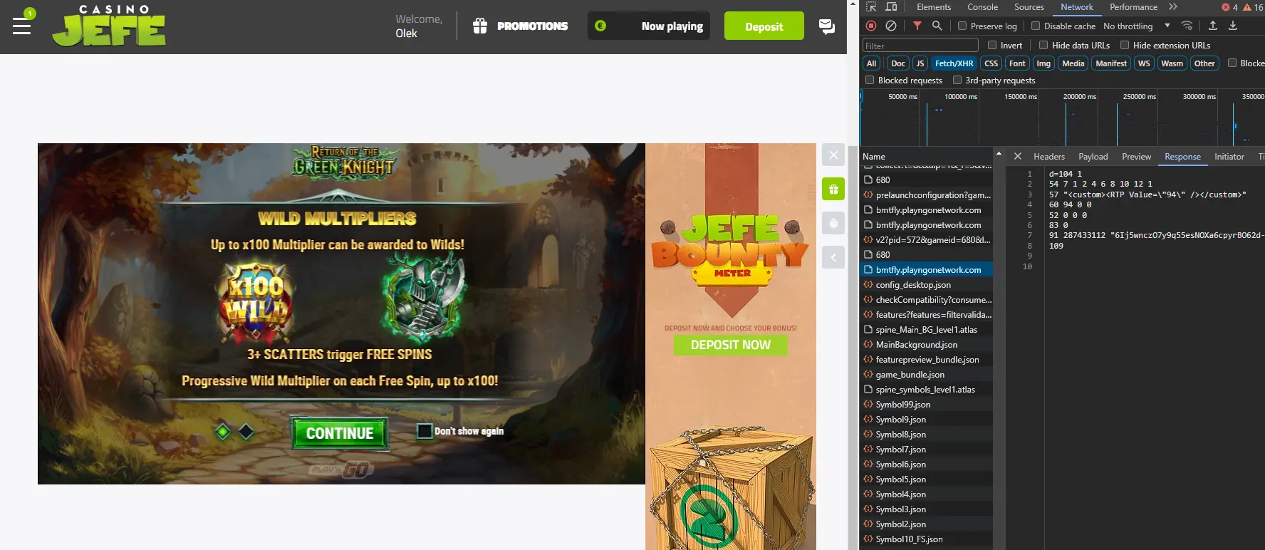Open the live chat icon
Viewport: 1265px width, 550px height.
[826, 26]
